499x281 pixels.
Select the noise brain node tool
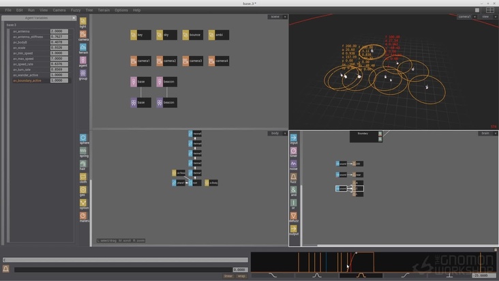tap(294, 164)
